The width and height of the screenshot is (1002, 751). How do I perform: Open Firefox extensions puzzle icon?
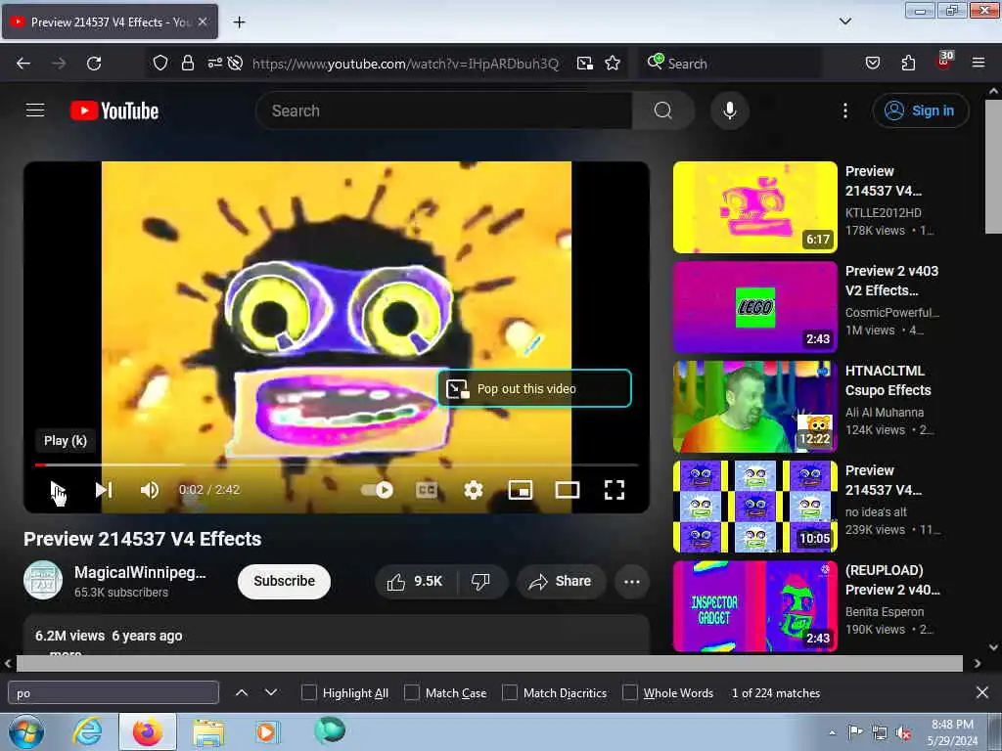pos(908,64)
